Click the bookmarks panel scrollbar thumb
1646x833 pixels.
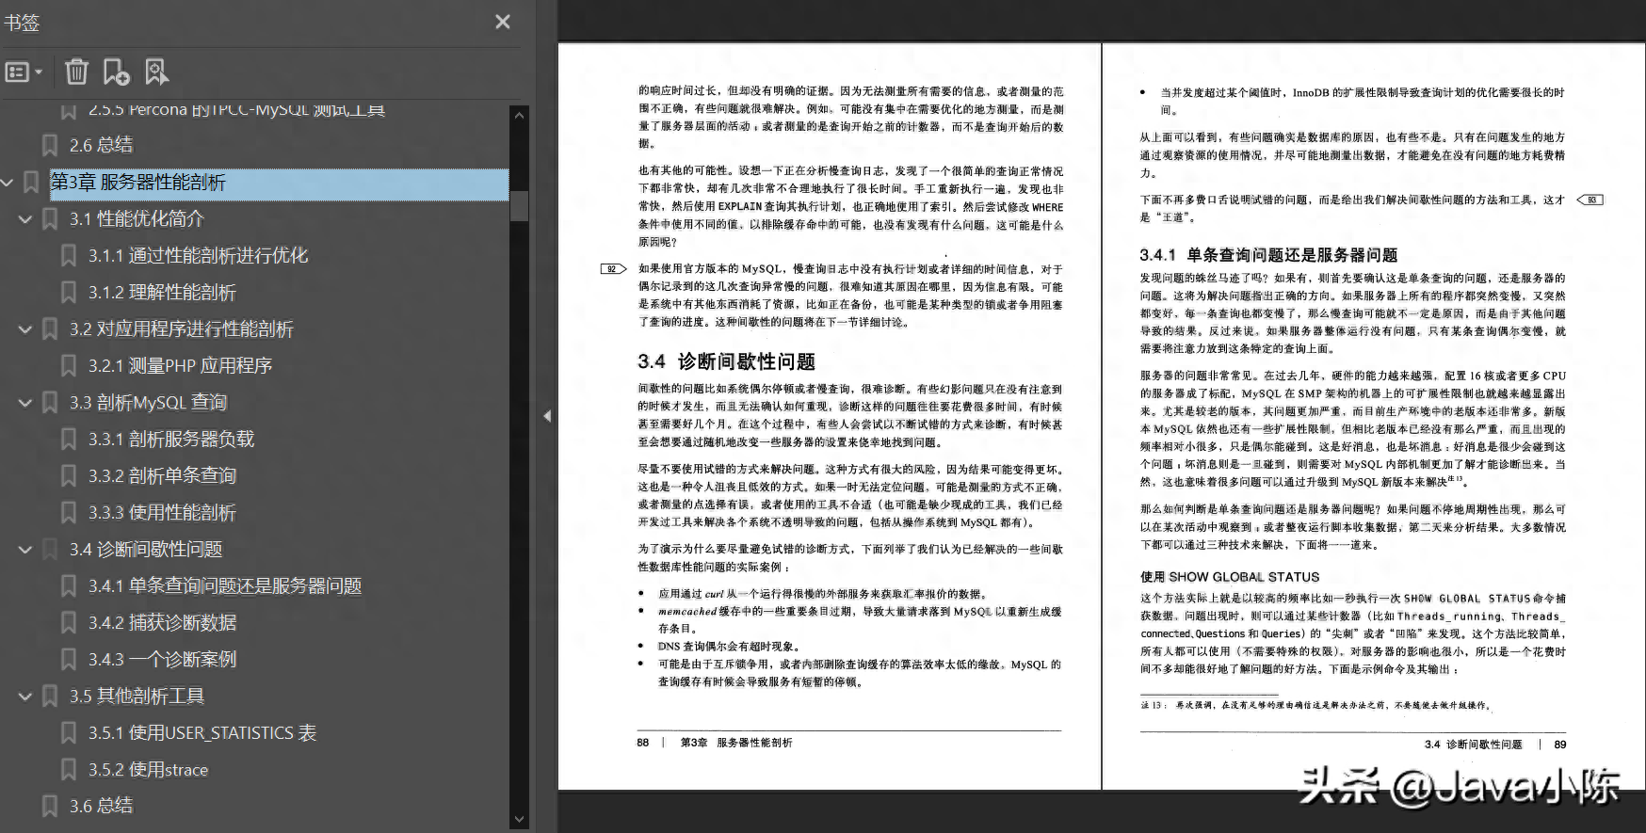click(519, 205)
